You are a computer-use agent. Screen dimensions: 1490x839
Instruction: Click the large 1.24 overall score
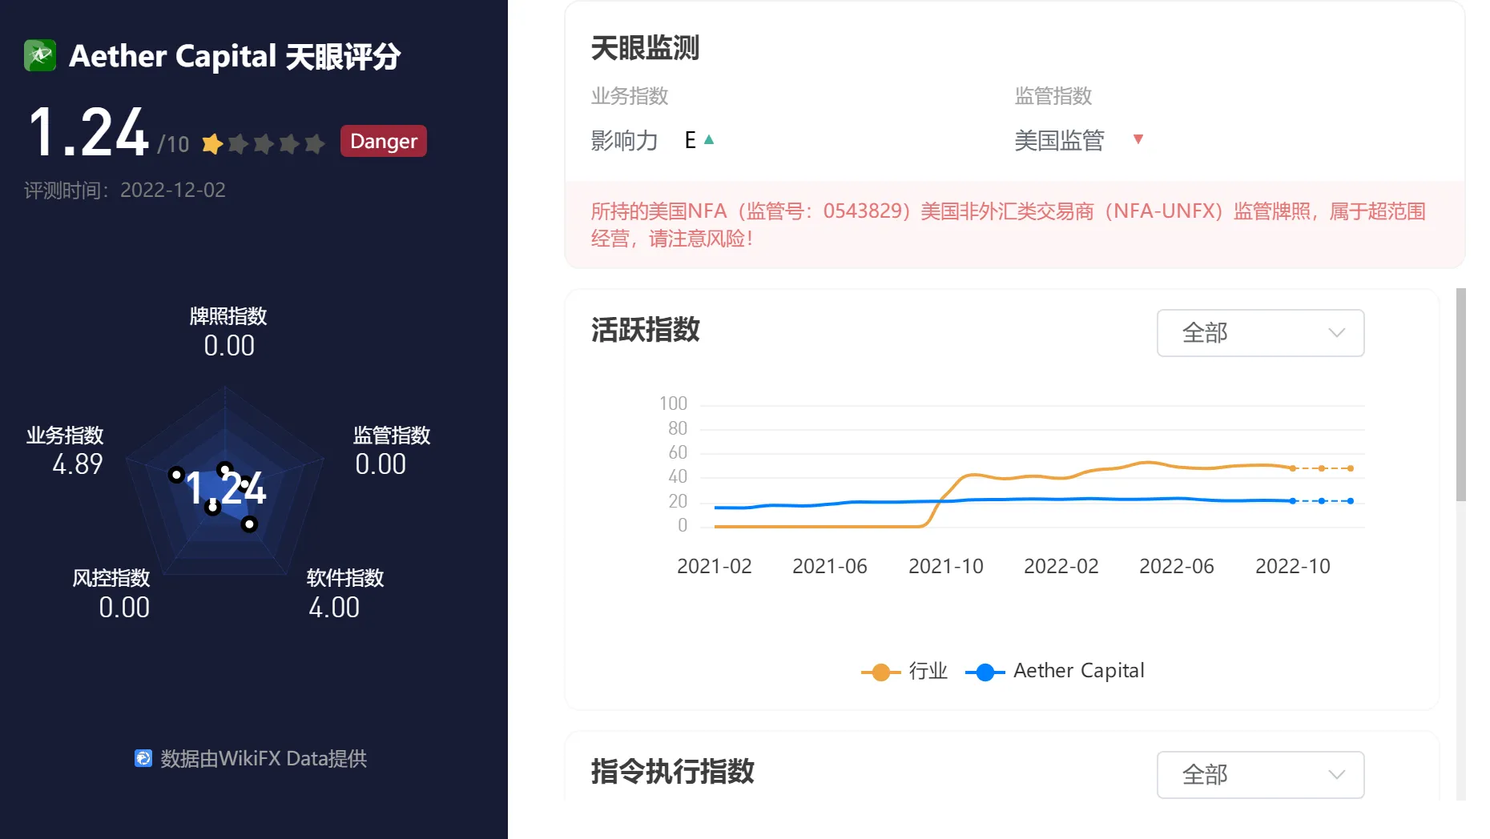click(x=89, y=132)
